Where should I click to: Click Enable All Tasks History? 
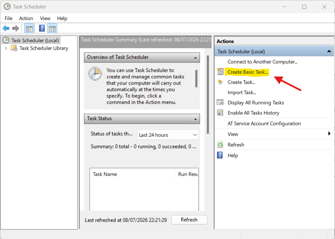click(x=253, y=113)
